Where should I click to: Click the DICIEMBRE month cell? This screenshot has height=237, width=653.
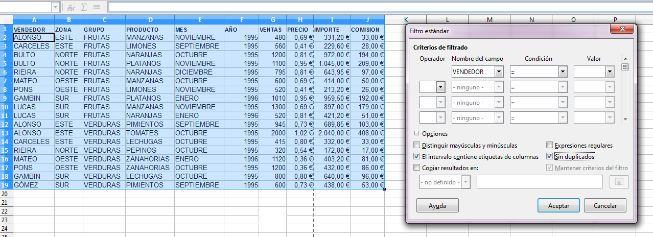tap(199, 72)
